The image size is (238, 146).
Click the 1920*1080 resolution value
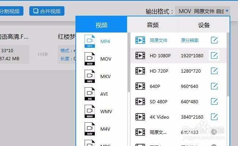click(x=192, y=56)
